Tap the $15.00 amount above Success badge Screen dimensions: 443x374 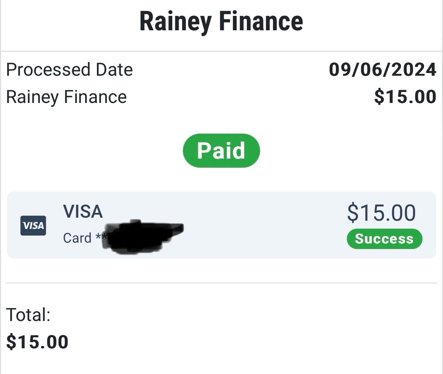point(381,213)
